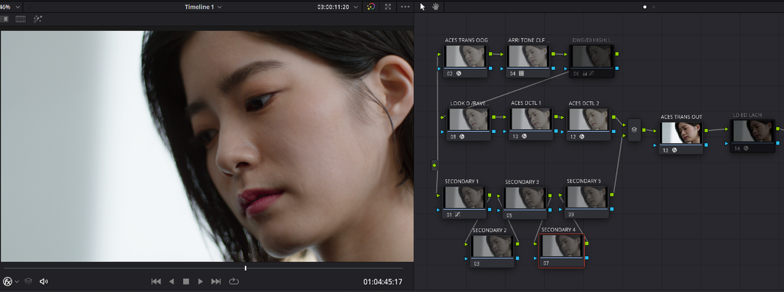Image resolution: width=784 pixels, height=292 pixels.
Task: Toggle the split screen grid icon
Action: click(21, 19)
